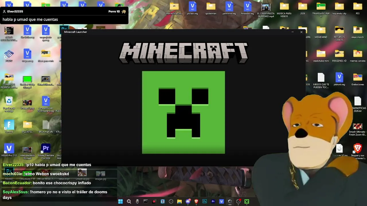Screen dimensions: 367x206
Task: Select the pe last.veg file
Action: [x=192, y=9]
